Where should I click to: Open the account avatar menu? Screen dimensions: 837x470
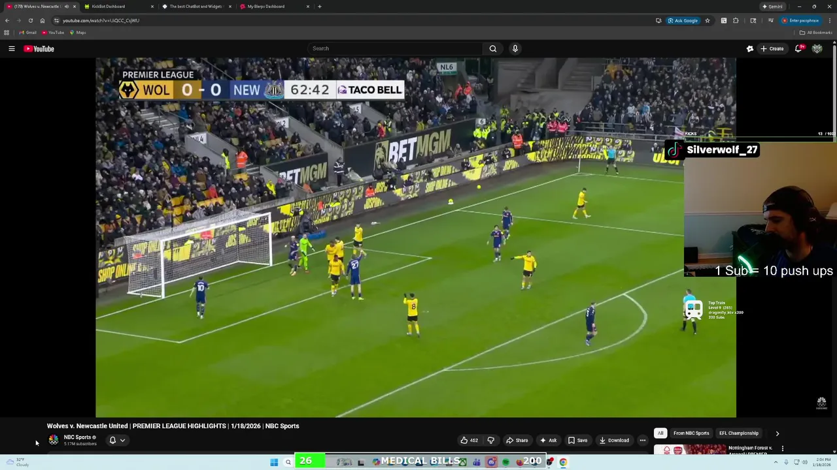click(817, 48)
